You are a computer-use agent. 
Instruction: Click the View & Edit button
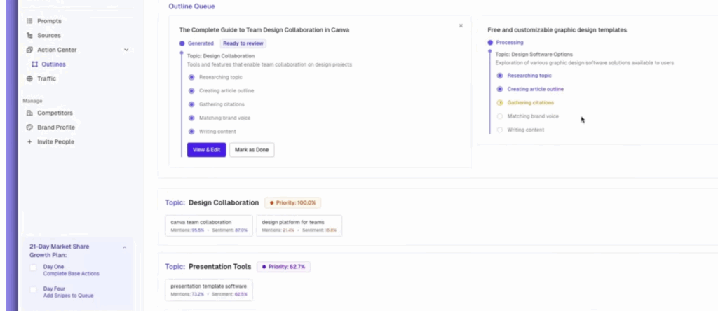point(206,149)
